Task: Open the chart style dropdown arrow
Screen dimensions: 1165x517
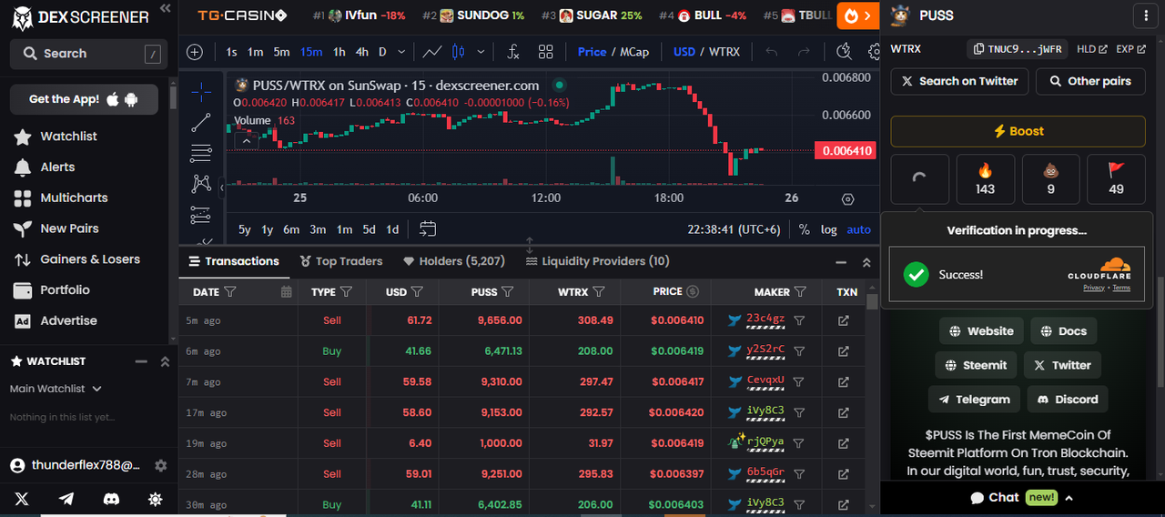Action: tap(481, 52)
